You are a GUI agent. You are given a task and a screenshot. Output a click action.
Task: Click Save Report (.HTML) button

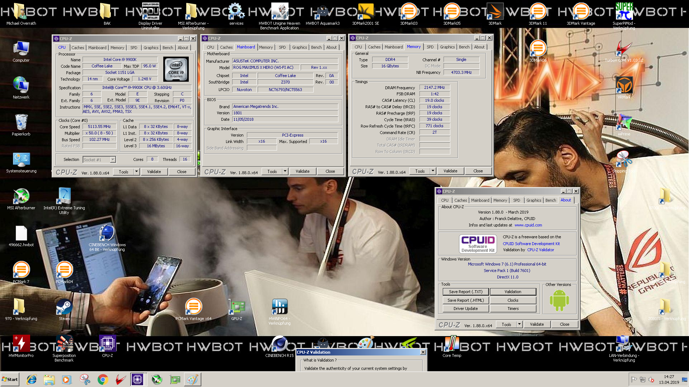[466, 300]
